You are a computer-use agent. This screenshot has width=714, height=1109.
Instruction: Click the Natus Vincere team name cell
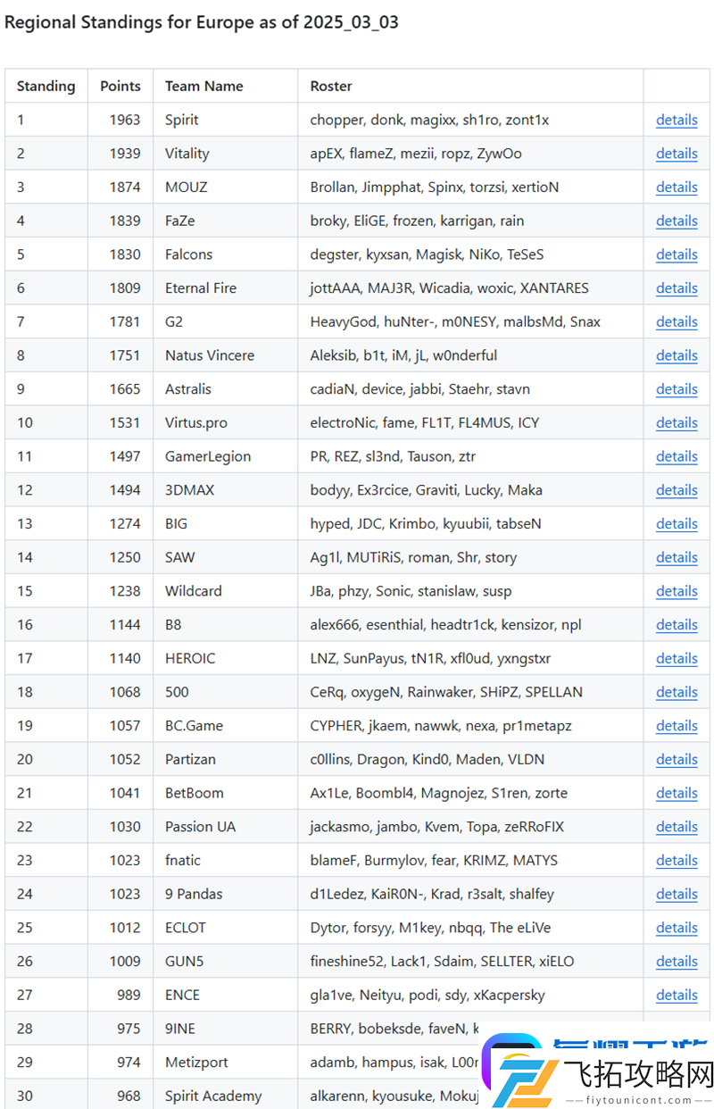(226, 355)
